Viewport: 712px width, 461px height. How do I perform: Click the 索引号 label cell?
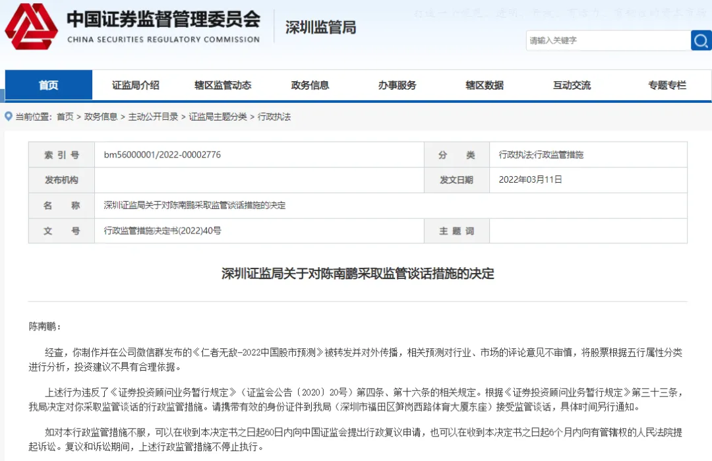62,155
